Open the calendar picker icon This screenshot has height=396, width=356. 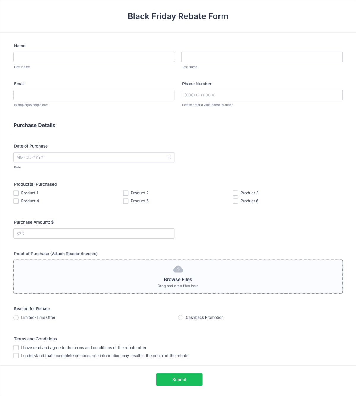[x=170, y=157]
